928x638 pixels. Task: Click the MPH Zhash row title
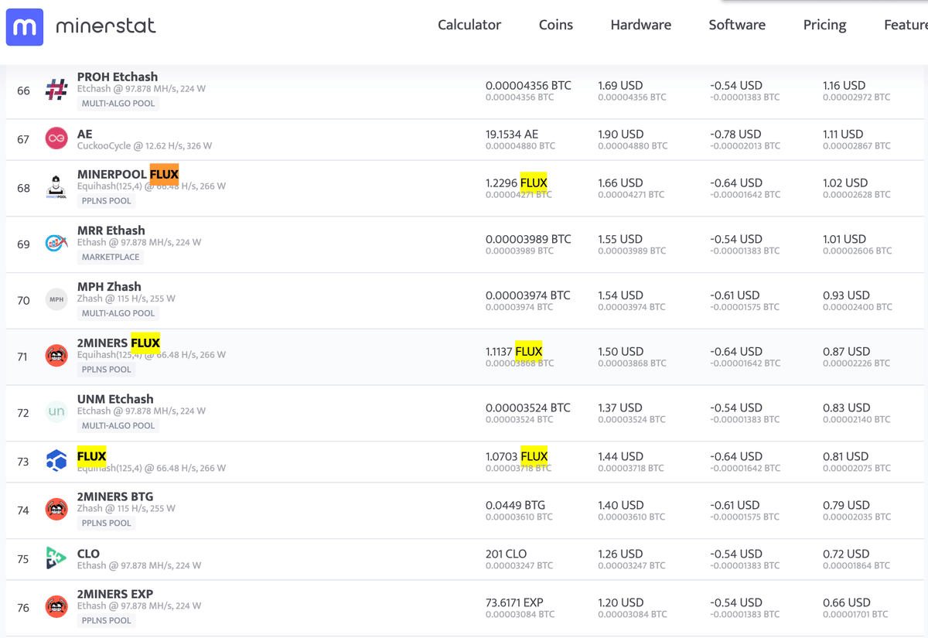coord(109,286)
